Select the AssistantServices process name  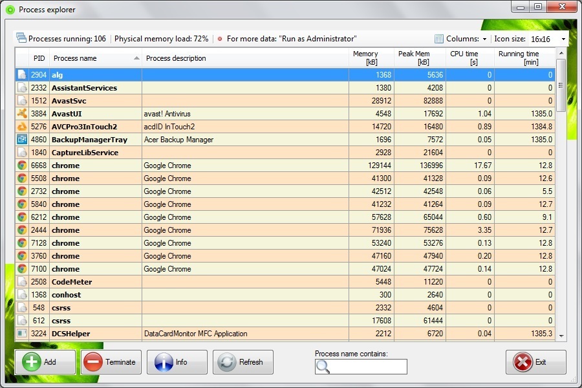[x=84, y=88]
